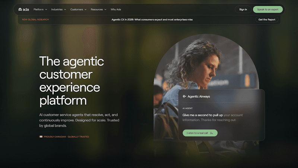Expand the Platform dropdown chevron
Screen dimensions: 298x168
click(x=46, y=10)
